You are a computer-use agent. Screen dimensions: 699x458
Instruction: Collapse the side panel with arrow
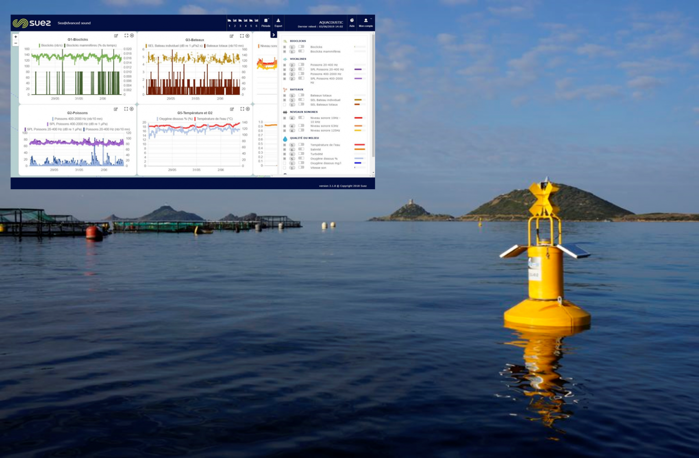coord(274,35)
